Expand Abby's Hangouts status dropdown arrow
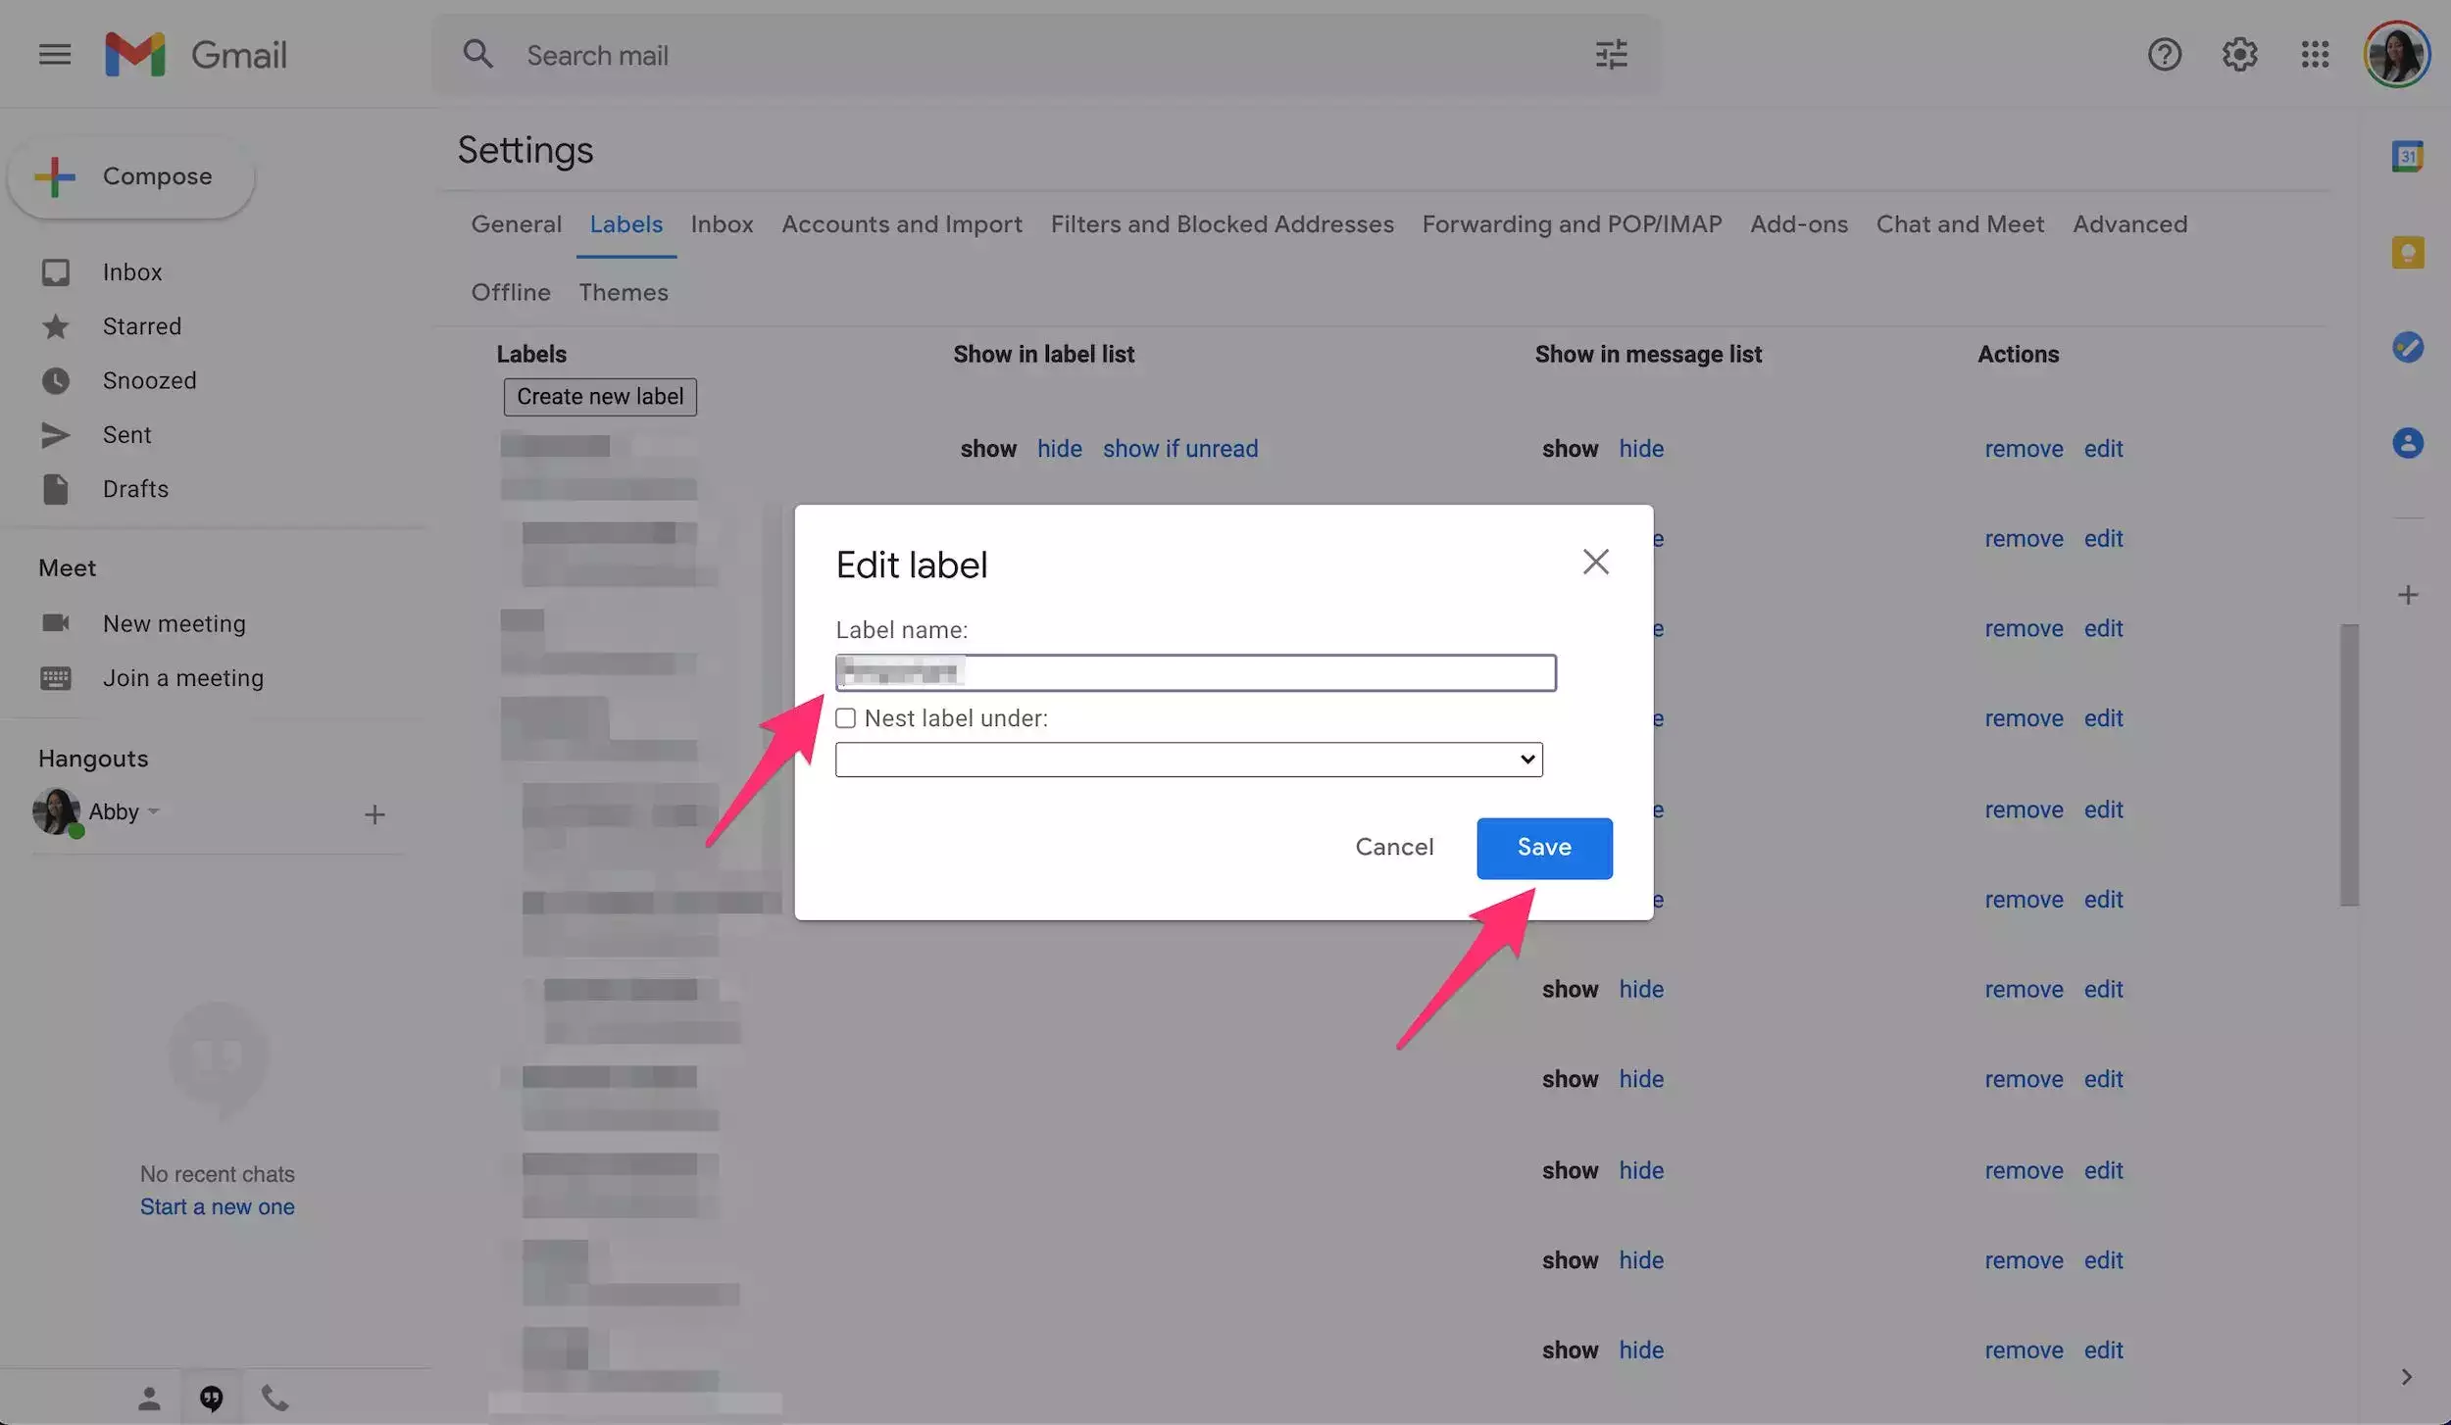 (154, 811)
